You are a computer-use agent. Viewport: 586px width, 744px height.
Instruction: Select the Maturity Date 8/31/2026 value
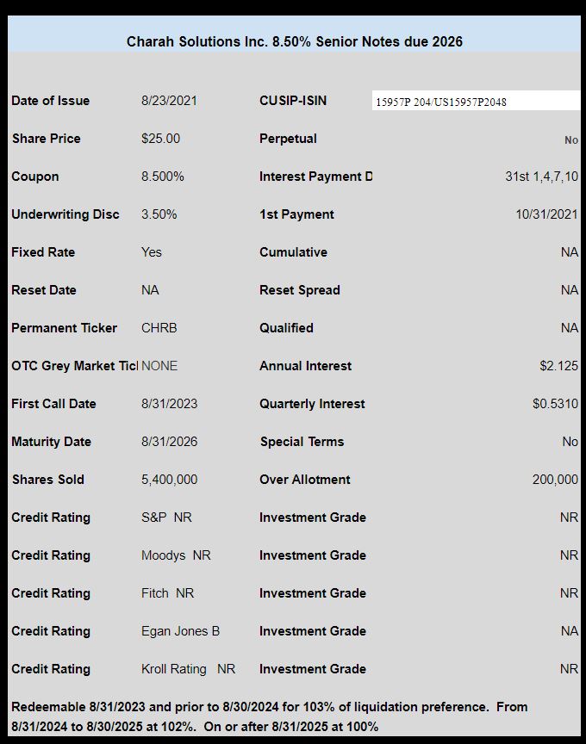coord(169,442)
